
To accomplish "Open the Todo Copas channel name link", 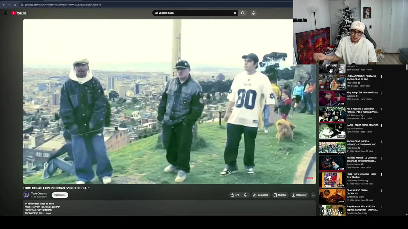I will click(38, 193).
